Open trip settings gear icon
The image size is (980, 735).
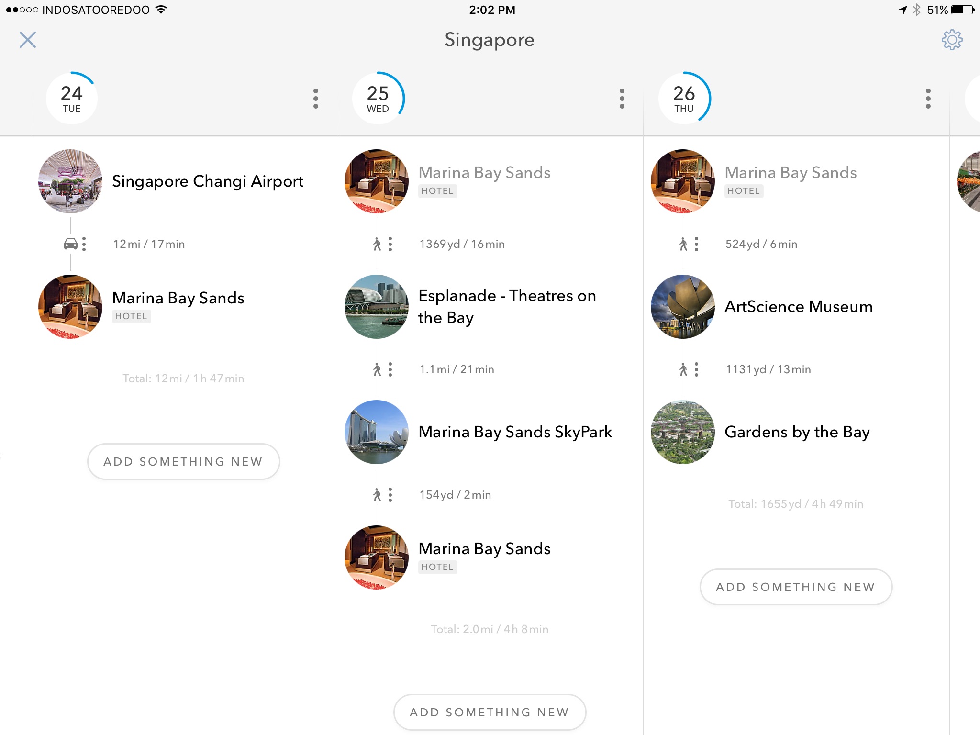point(952,40)
